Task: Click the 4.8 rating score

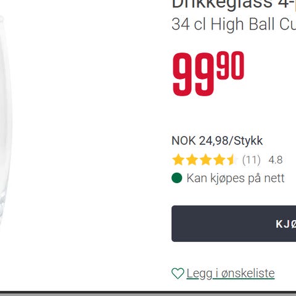Action: point(276,160)
